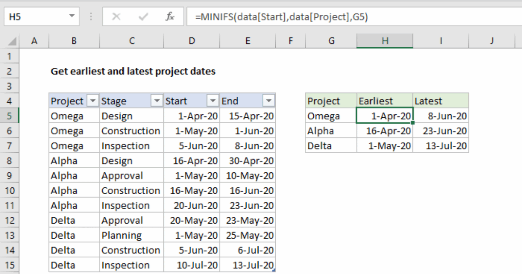Expand the End column filter dropdown
The height and width of the screenshot is (274, 522).
click(269, 101)
